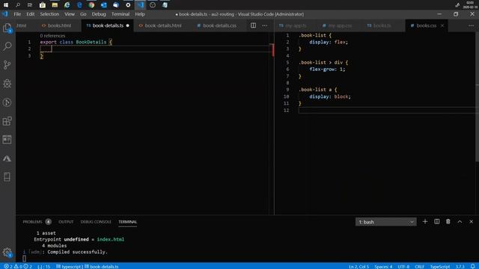Create a new terminal with the plus icon
The width and height of the screenshot is (479, 269).
pyautogui.click(x=425, y=222)
